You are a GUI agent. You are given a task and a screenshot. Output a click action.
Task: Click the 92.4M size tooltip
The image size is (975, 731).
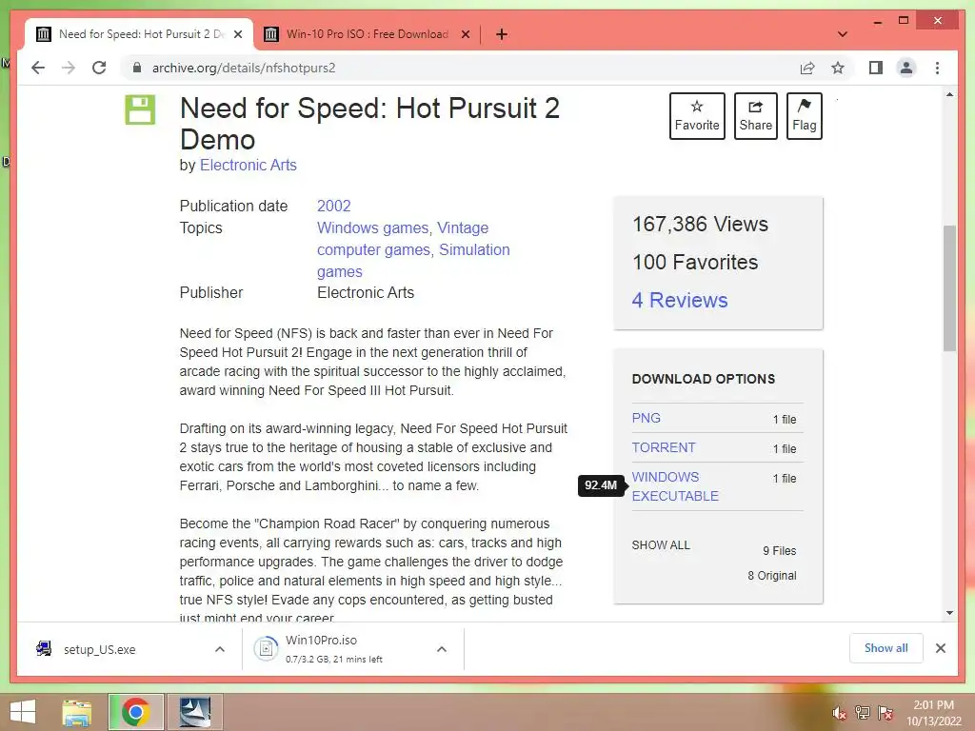point(601,485)
